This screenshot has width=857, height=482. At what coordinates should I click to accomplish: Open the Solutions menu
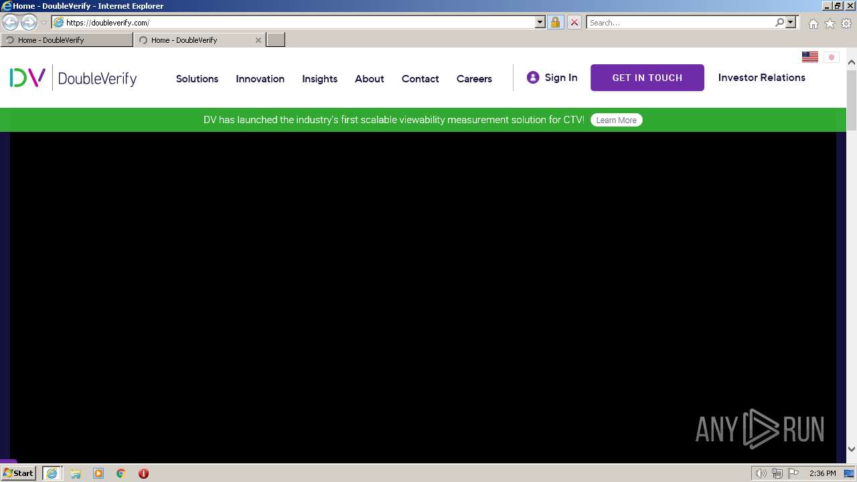click(197, 78)
